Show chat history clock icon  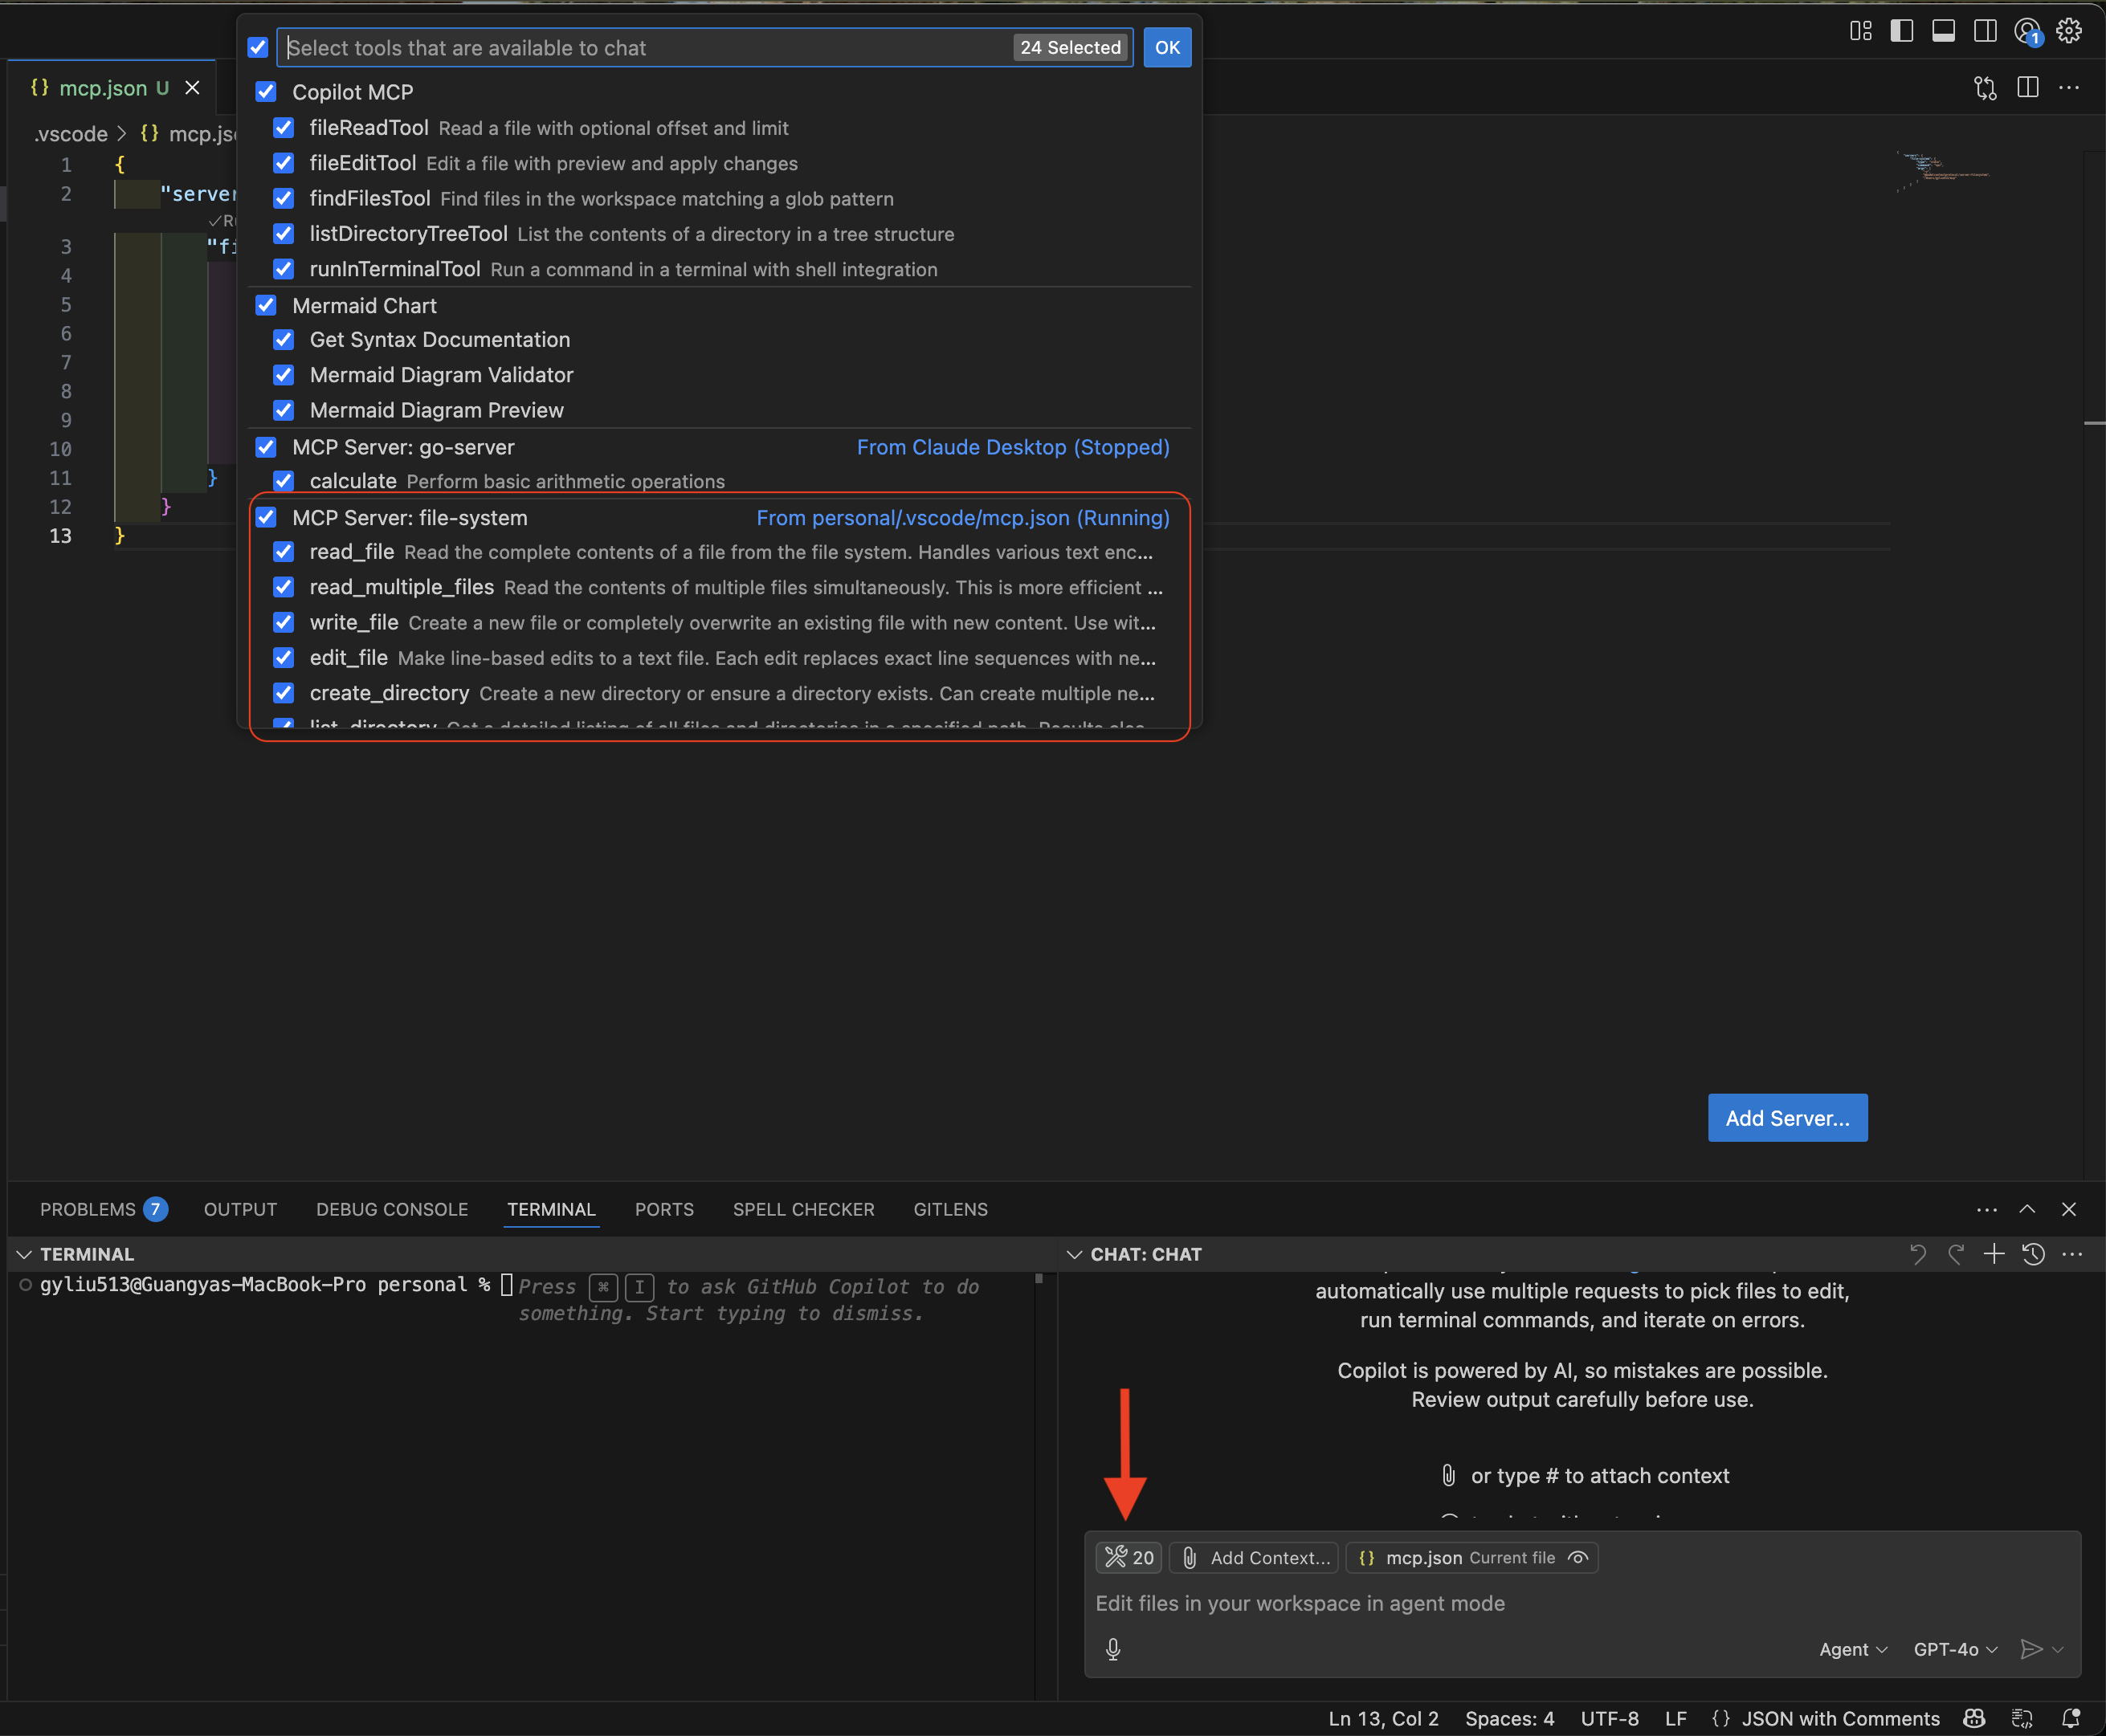click(x=2033, y=1254)
